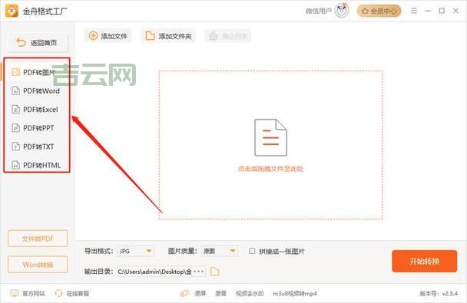This screenshot has width=467, height=303.
Task: Switch to 文件转PDF mode
Action: click(x=38, y=239)
